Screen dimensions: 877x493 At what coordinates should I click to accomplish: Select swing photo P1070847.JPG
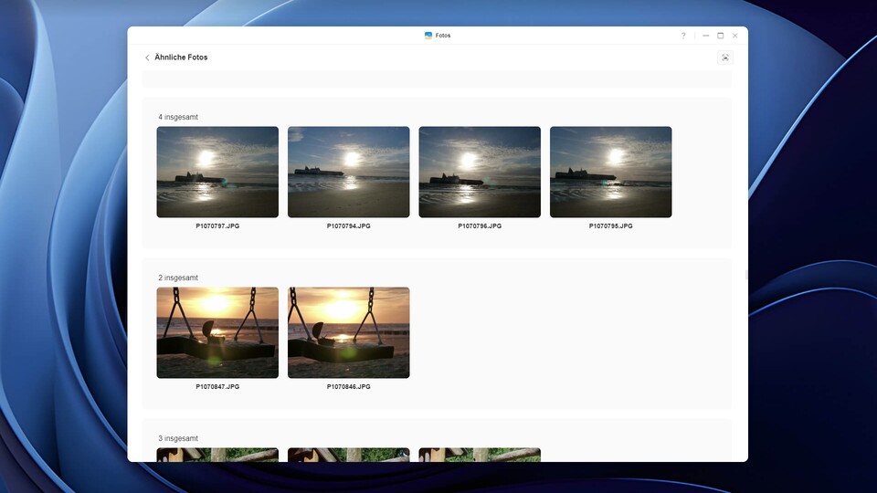pyautogui.click(x=217, y=332)
